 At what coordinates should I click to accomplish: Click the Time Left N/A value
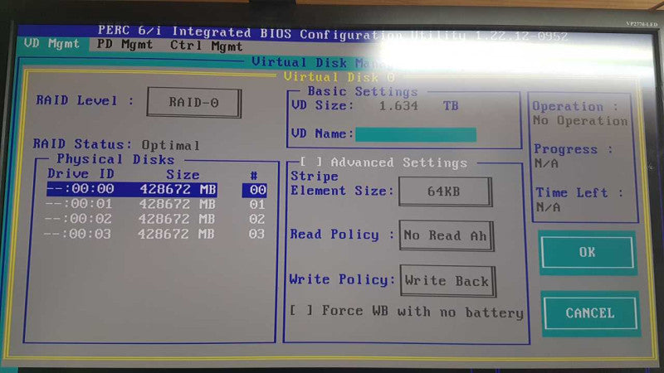click(549, 207)
